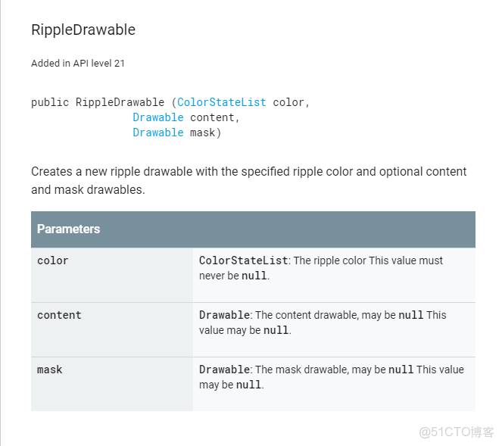This screenshot has height=446, width=502.
Task: Click the 51CTO watermark logo
Action: [457, 432]
